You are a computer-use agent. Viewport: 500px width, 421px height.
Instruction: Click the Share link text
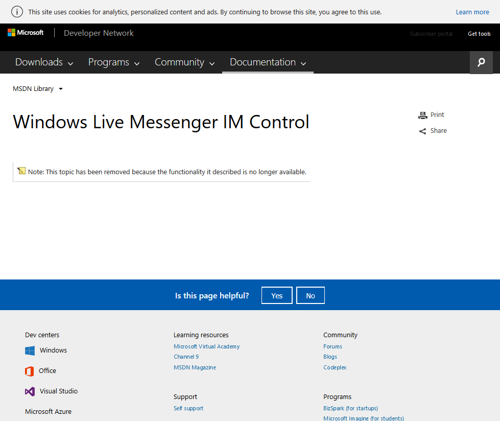tap(438, 131)
